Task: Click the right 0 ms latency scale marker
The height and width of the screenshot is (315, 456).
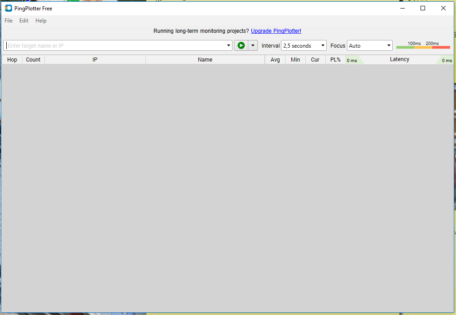Action: click(x=447, y=61)
